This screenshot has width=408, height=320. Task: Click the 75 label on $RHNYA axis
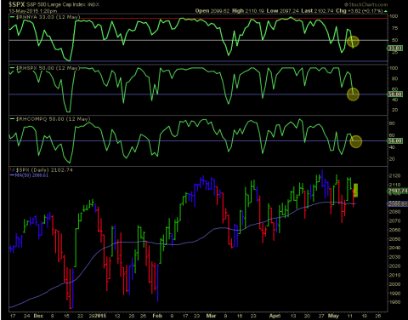(x=394, y=28)
